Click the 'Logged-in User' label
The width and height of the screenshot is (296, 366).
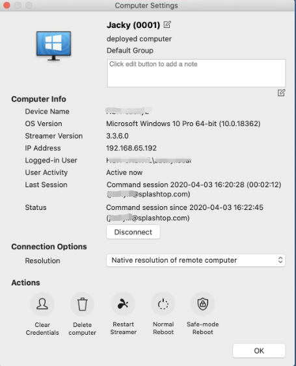click(51, 161)
